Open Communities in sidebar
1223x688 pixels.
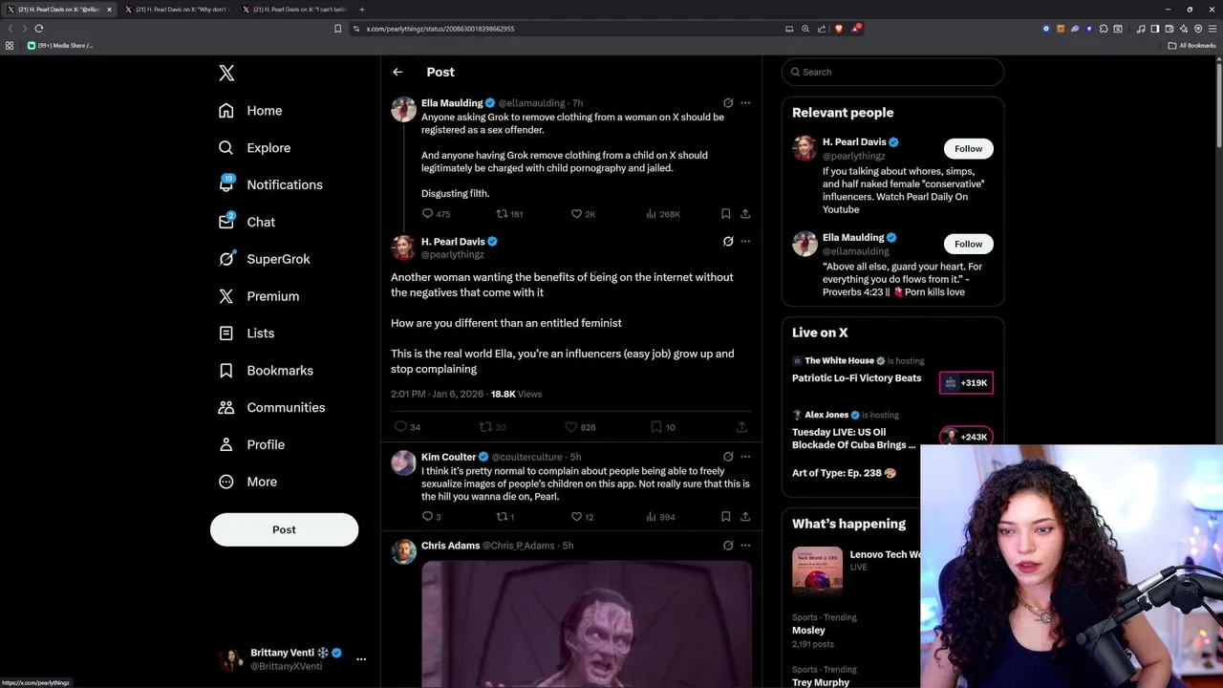[x=271, y=407]
